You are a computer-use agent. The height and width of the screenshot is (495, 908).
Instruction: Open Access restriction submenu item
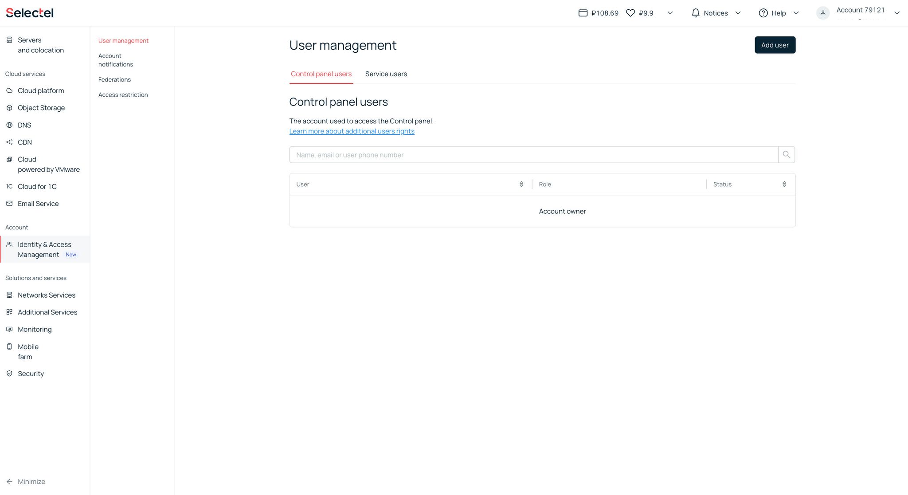point(123,95)
